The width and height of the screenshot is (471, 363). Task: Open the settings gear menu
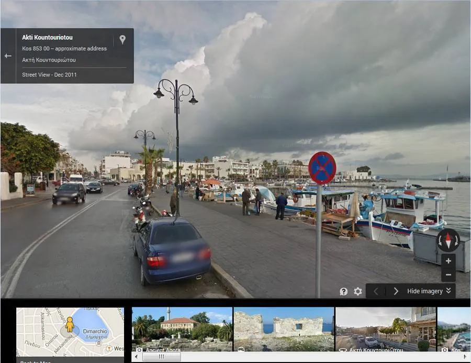[x=358, y=291]
